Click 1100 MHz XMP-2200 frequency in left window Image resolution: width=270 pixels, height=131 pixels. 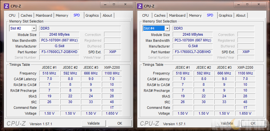point(112,73)
